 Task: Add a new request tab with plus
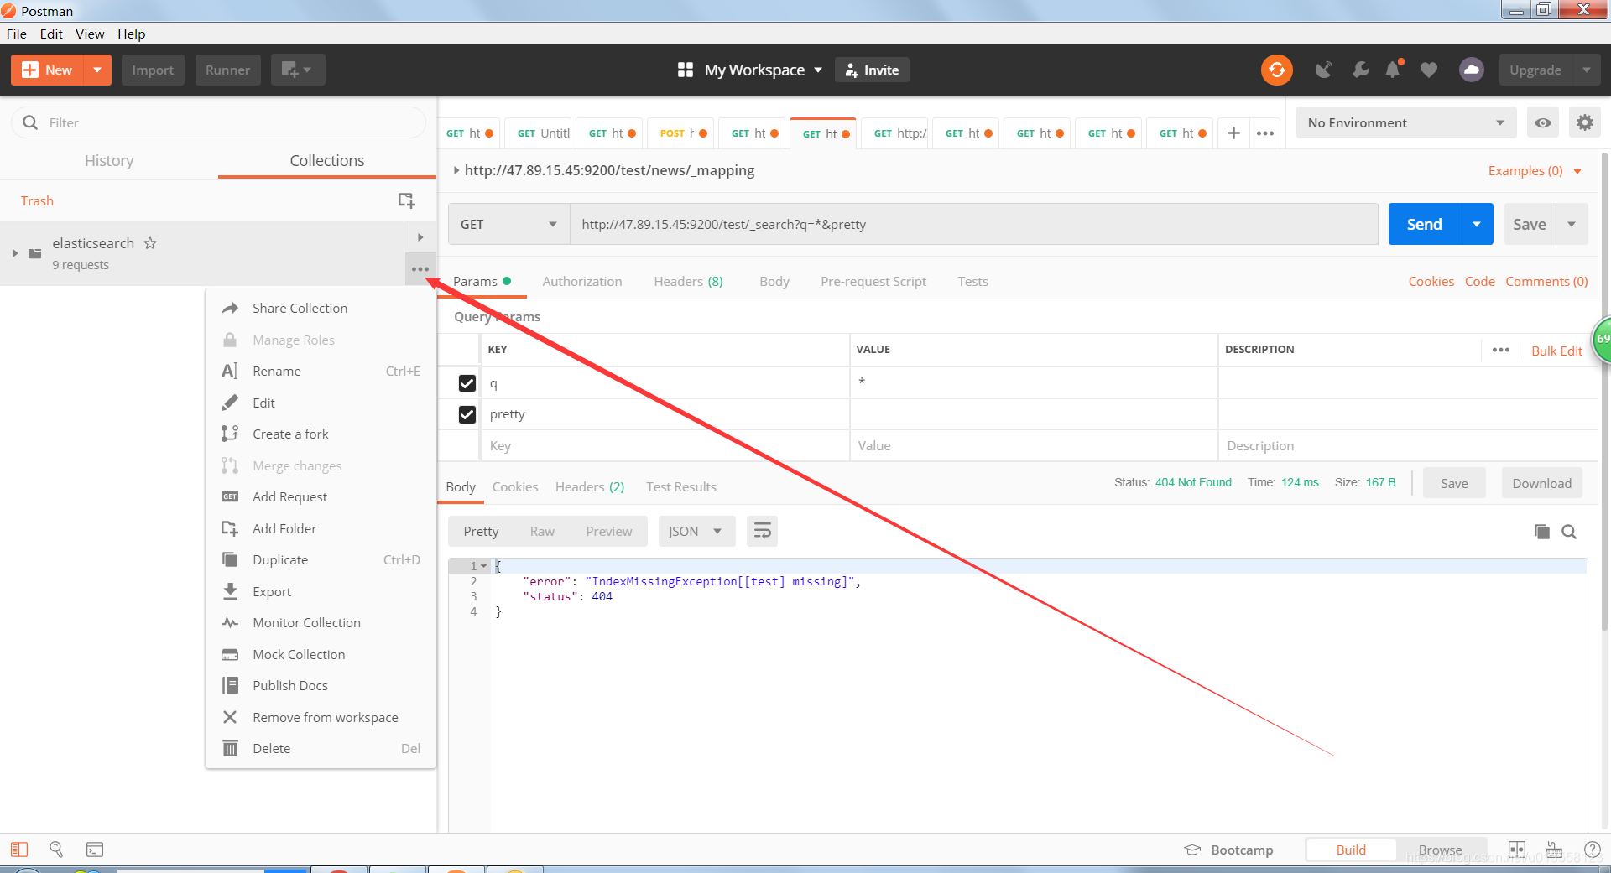1233,133
